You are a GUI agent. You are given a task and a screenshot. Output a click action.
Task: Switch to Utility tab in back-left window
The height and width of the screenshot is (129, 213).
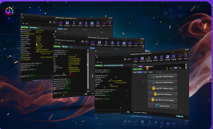tap(65, 29)
